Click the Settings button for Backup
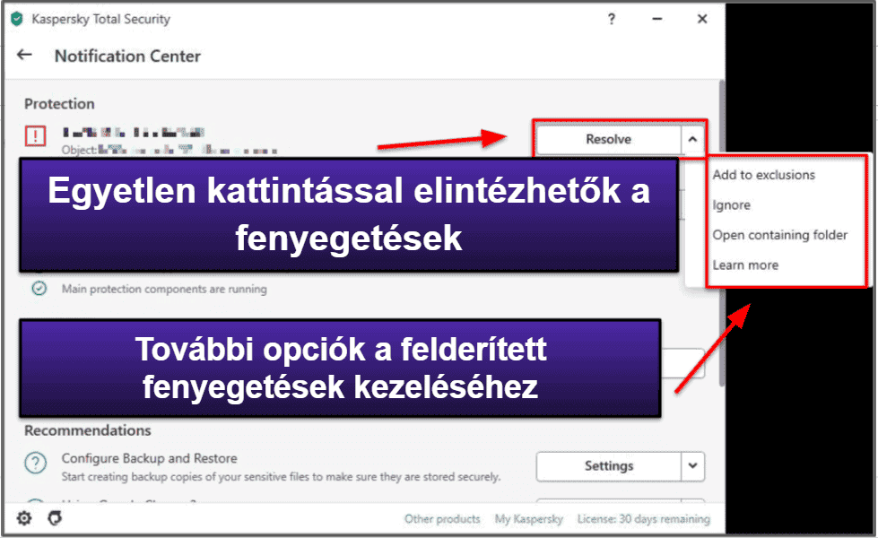 point(609,466)
